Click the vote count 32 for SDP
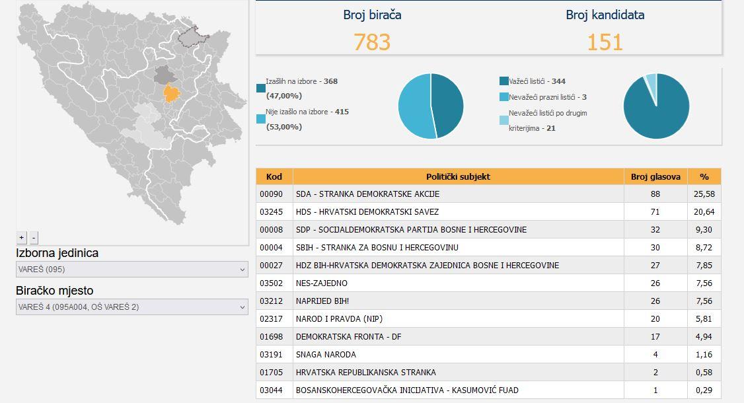744x403 pixels. click(655, 229)
